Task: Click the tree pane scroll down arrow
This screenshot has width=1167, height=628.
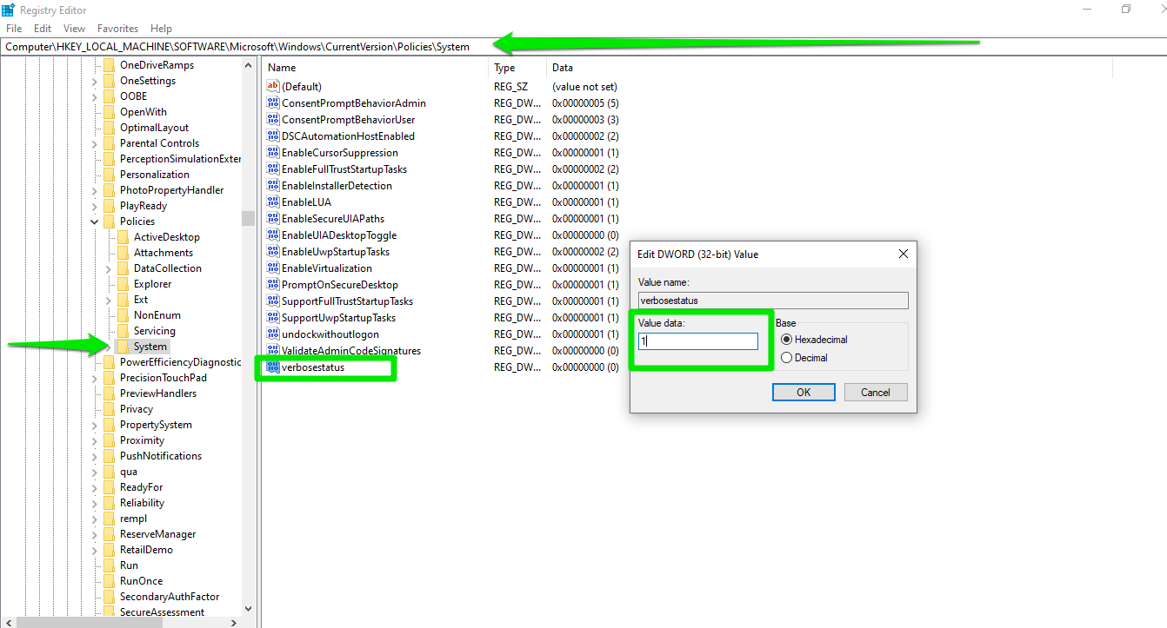Action: point(249,610)
